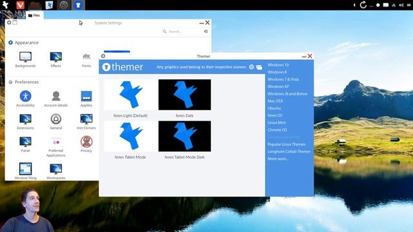This screenshot has width=413, height=232.
Task: Open Applets preferences
Action: pos(86,99)
